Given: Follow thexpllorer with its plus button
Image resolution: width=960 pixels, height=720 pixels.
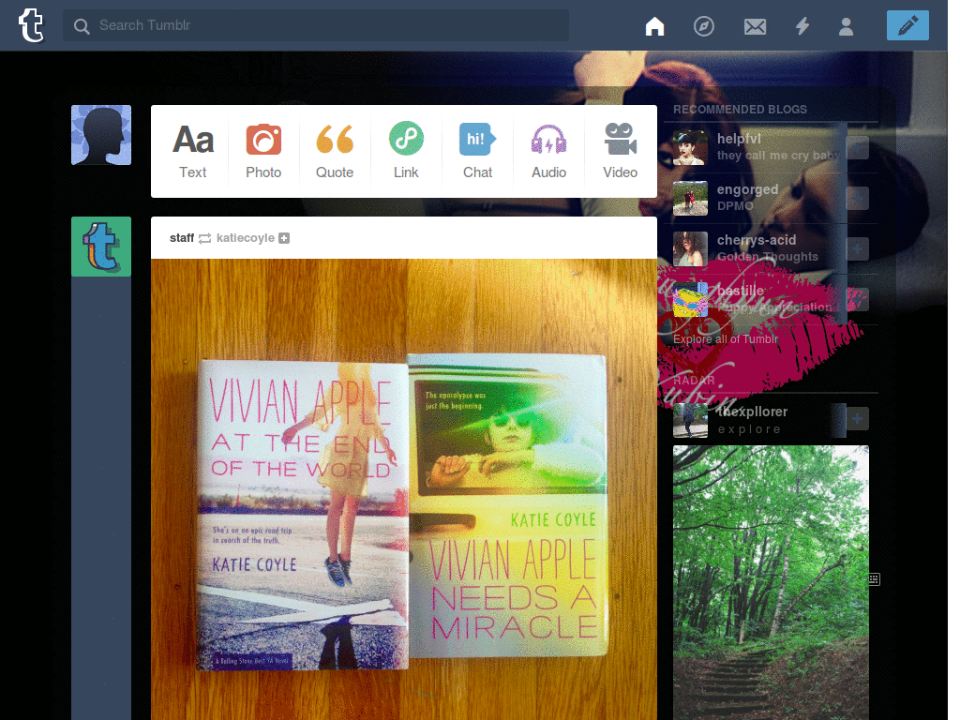Looking at the screenshot, I should [x=857, y=419].
